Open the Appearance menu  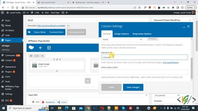point(11,67)
